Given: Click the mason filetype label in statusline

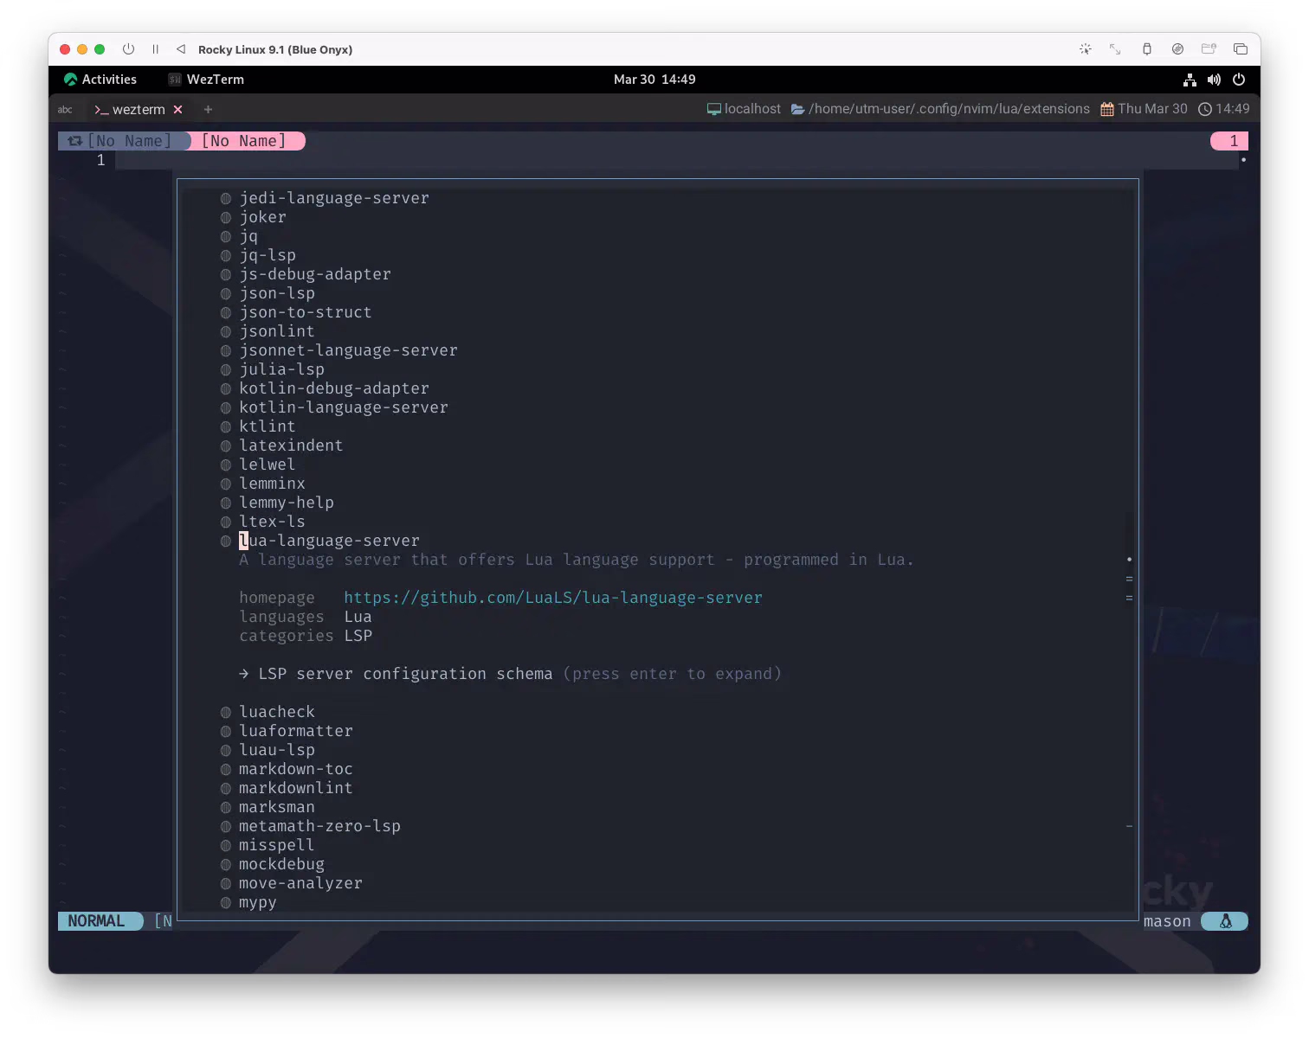Looking at the screenshot, I should [x=1167, y=921].
